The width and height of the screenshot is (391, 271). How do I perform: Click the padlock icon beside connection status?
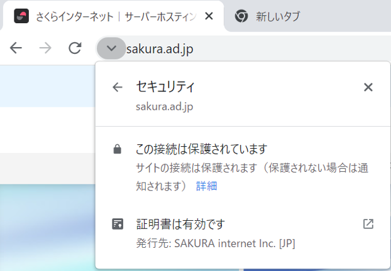tap(117, 149)
